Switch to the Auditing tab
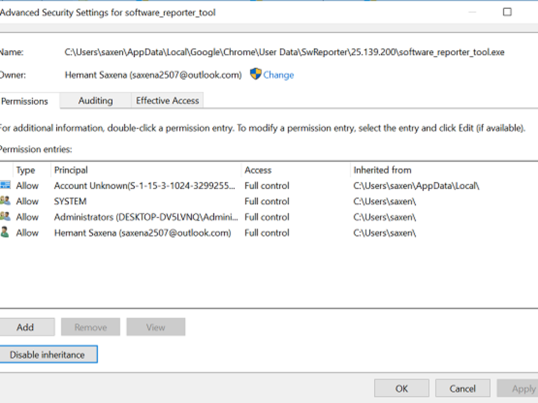 pos(95,101)
